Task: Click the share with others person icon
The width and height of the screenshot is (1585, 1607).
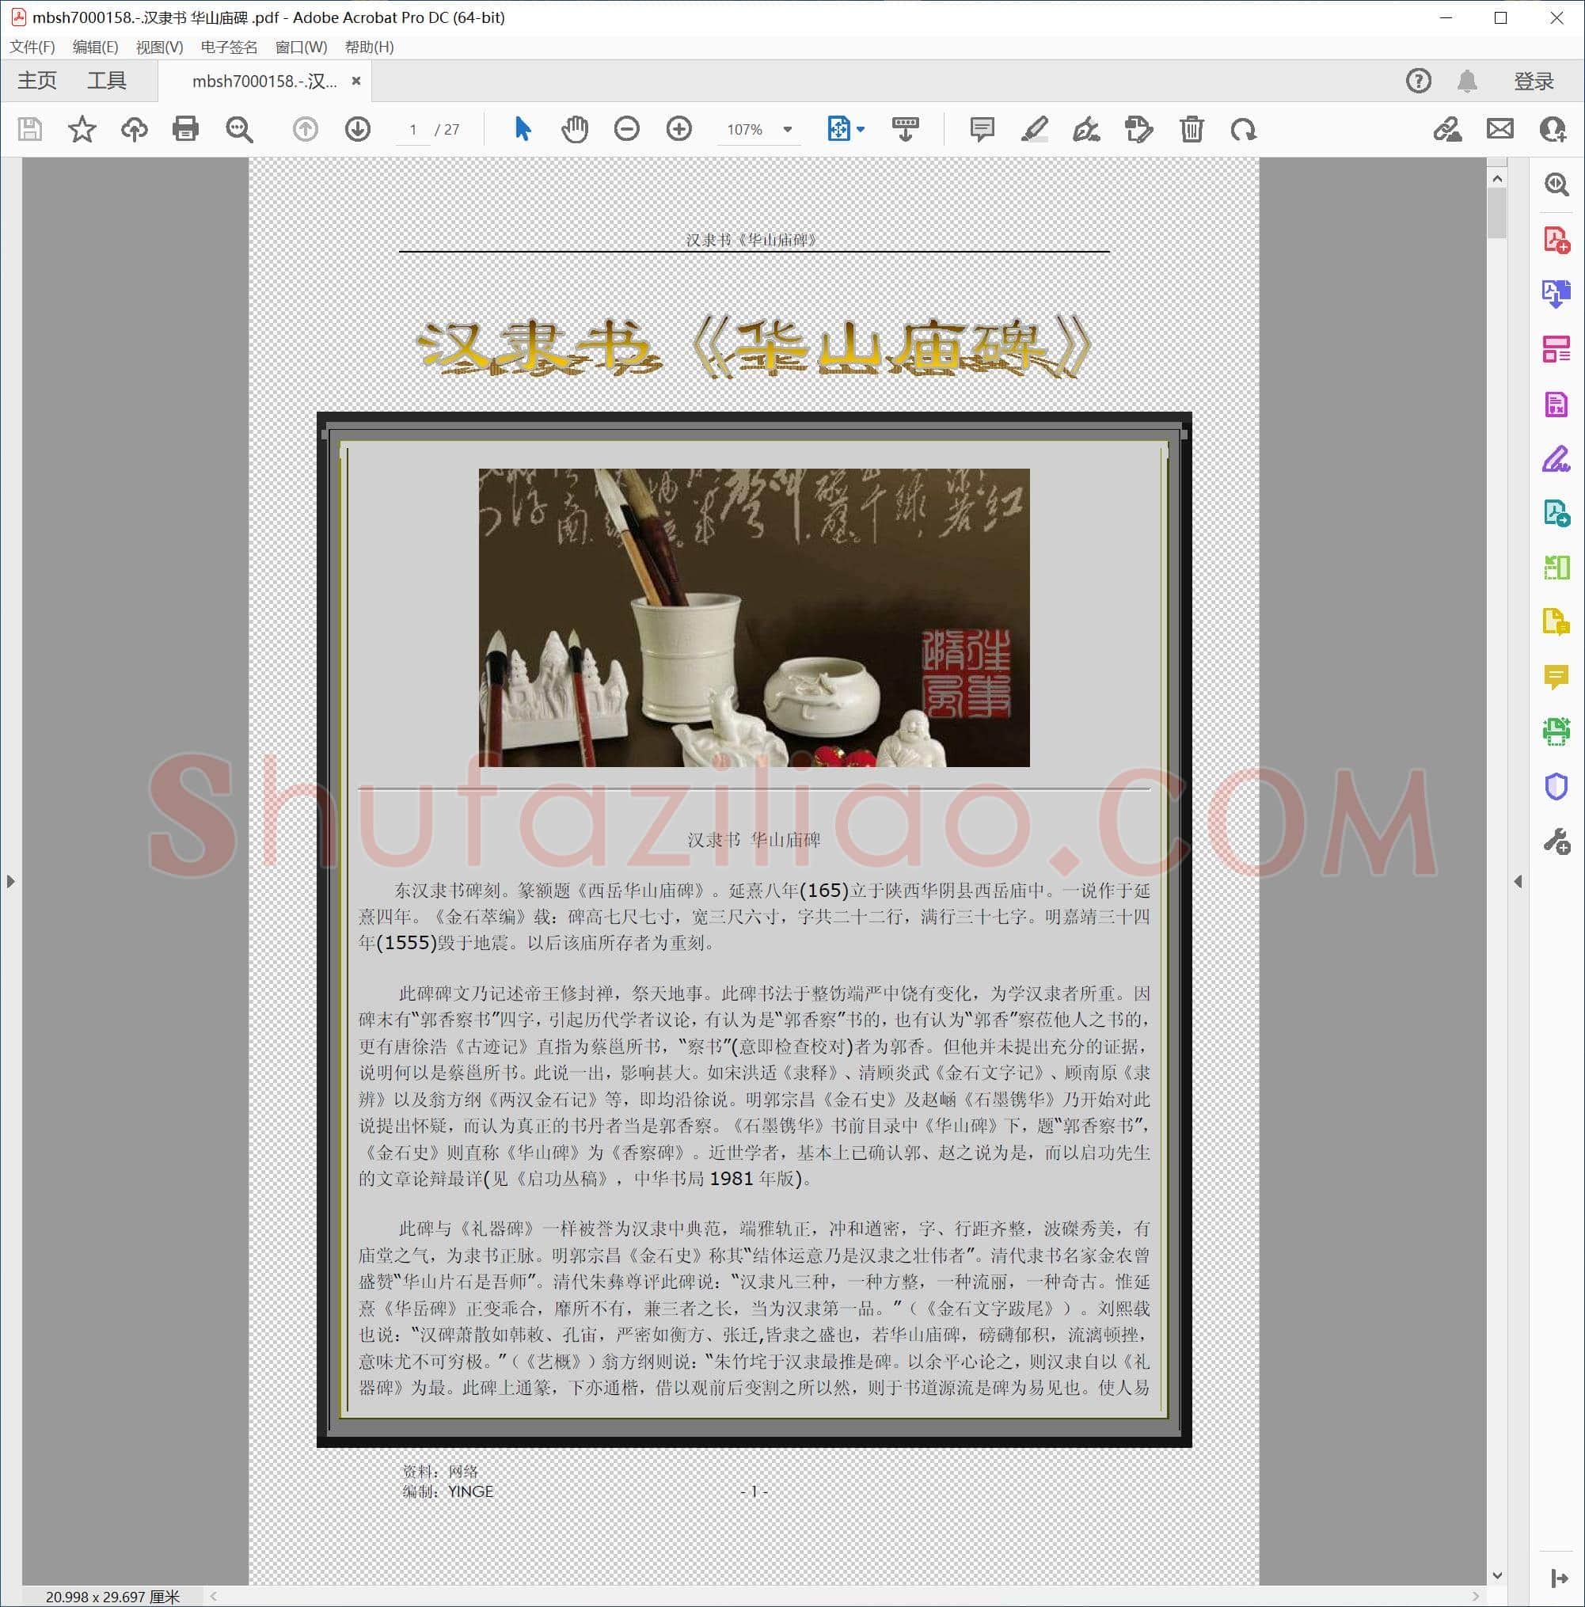Action: 1553,129
